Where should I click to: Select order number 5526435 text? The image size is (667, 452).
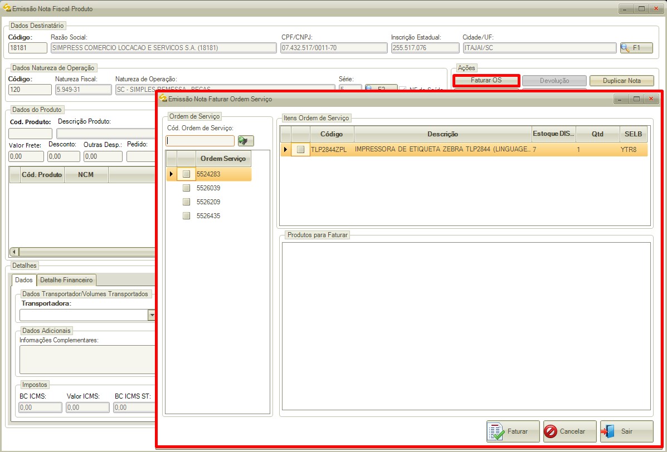click(x=208, y=216)
